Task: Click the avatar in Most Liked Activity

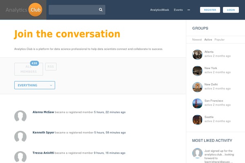Action: click(x=197, y=153)
